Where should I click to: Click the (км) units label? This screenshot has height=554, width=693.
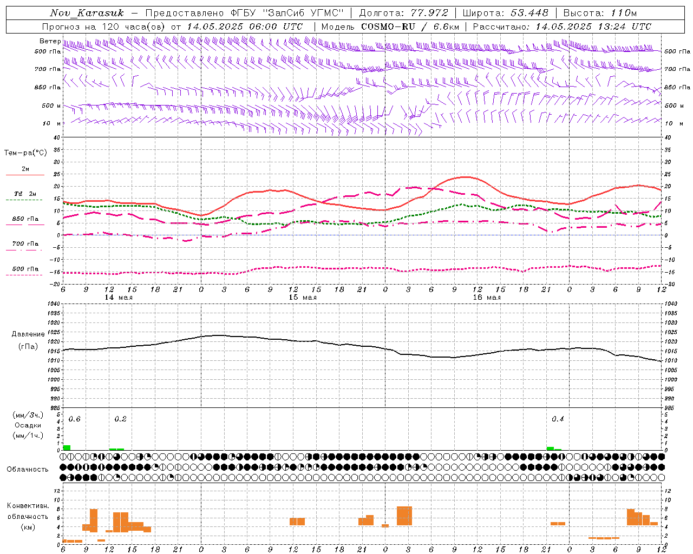[x=28, y=527]
